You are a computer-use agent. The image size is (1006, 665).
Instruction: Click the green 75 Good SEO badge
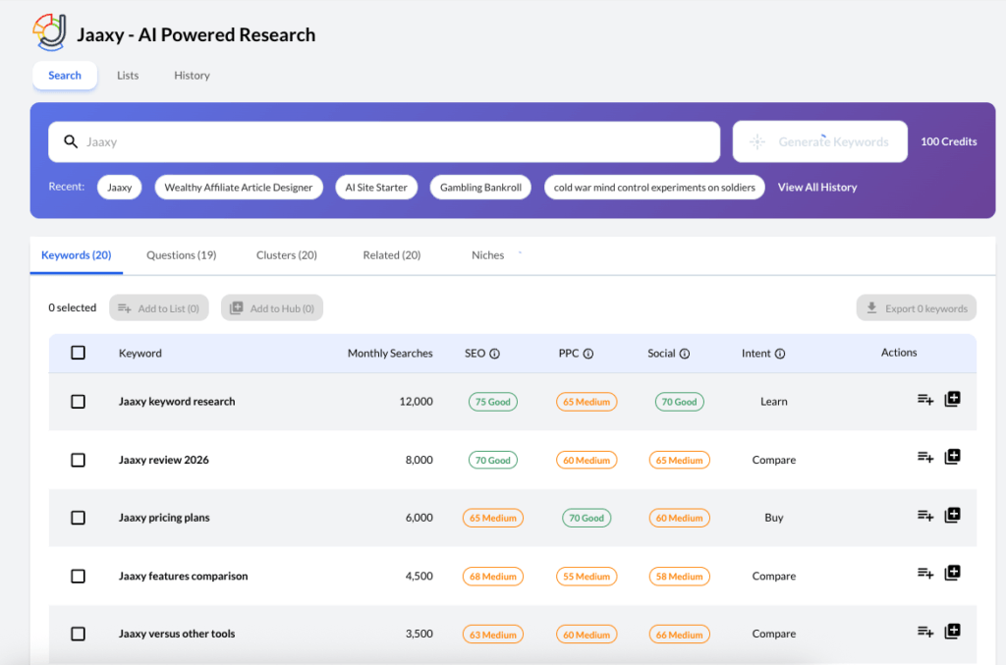(x=492, y=402)
